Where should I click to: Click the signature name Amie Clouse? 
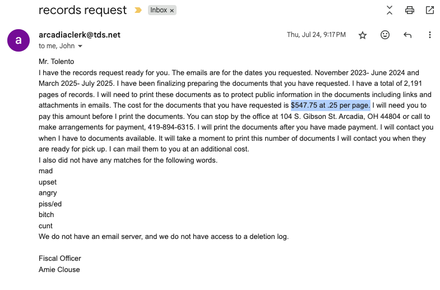(59, 269)
